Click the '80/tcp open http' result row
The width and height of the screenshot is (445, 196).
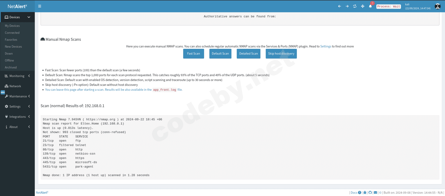coord(63,150)
